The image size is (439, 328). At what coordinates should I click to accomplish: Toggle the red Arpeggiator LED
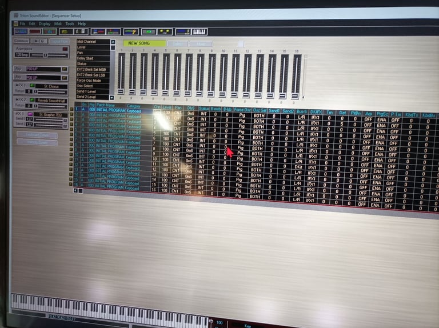[x=65, y=49]
